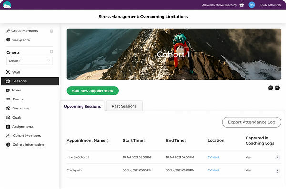Click the Cohort 1 banner image
The image size is (286, 189).
tap(174, 54)
